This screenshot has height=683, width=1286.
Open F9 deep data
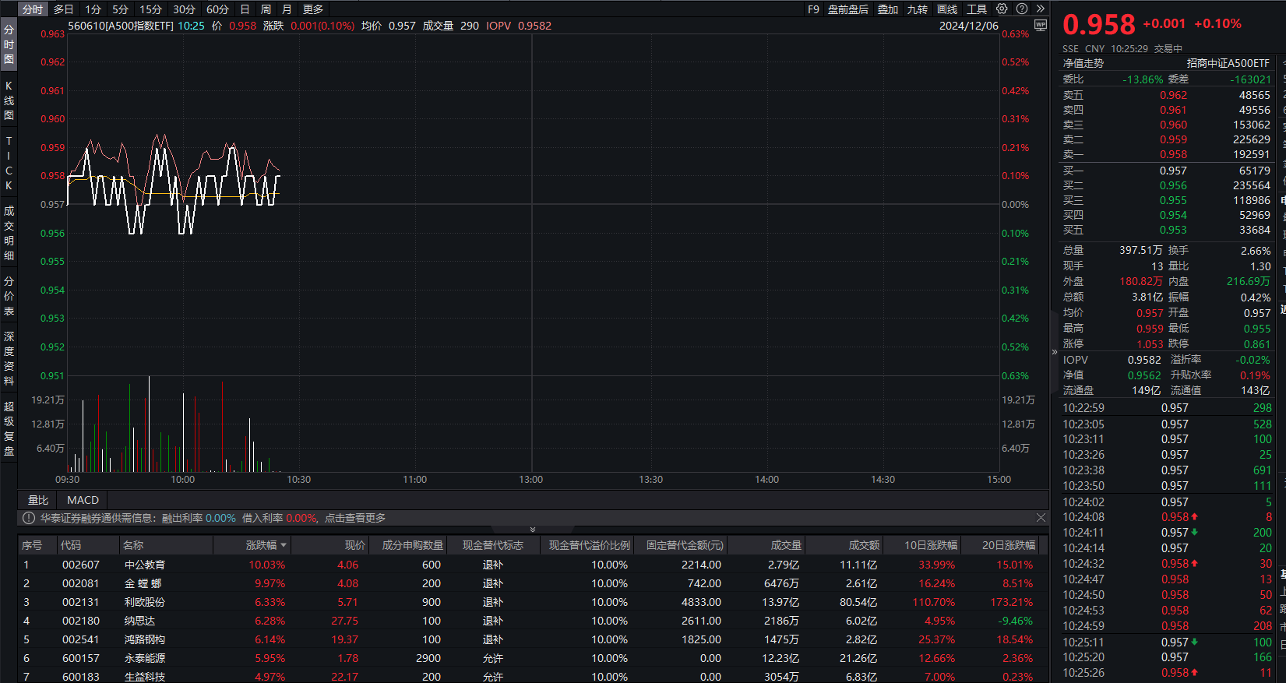(813, 9)
